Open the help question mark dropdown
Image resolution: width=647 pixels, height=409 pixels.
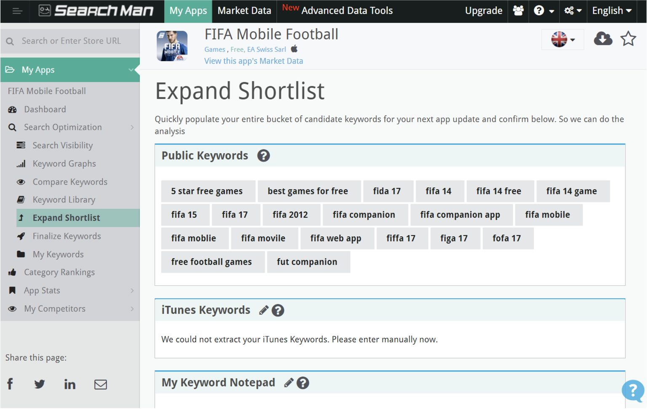point(544,11)
